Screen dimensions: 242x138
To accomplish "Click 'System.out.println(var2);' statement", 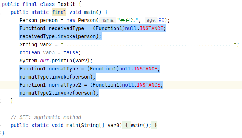I will [56, 61].
